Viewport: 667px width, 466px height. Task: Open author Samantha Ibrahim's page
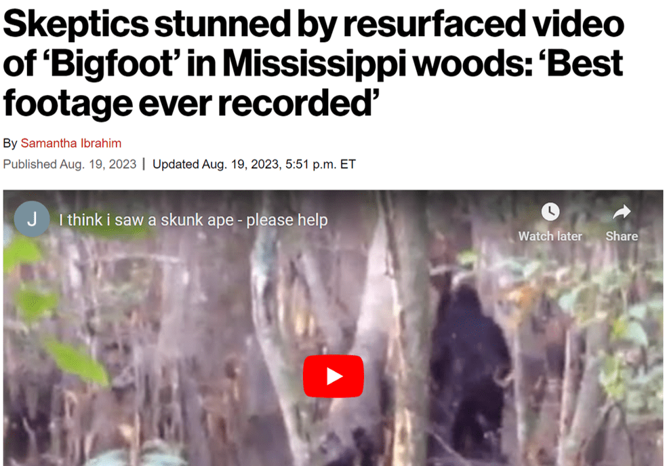click(71, 143)
